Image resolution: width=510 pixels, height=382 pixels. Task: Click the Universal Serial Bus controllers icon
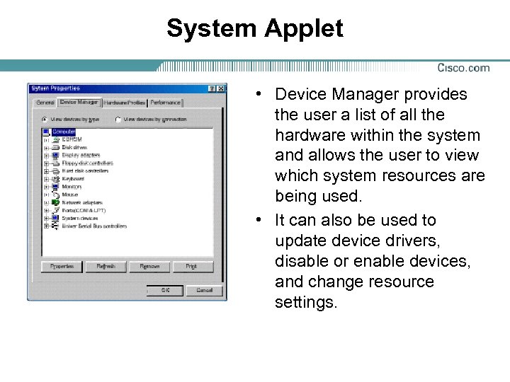tap(56, 226)
